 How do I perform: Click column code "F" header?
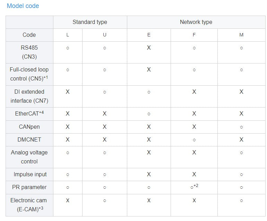194,35
